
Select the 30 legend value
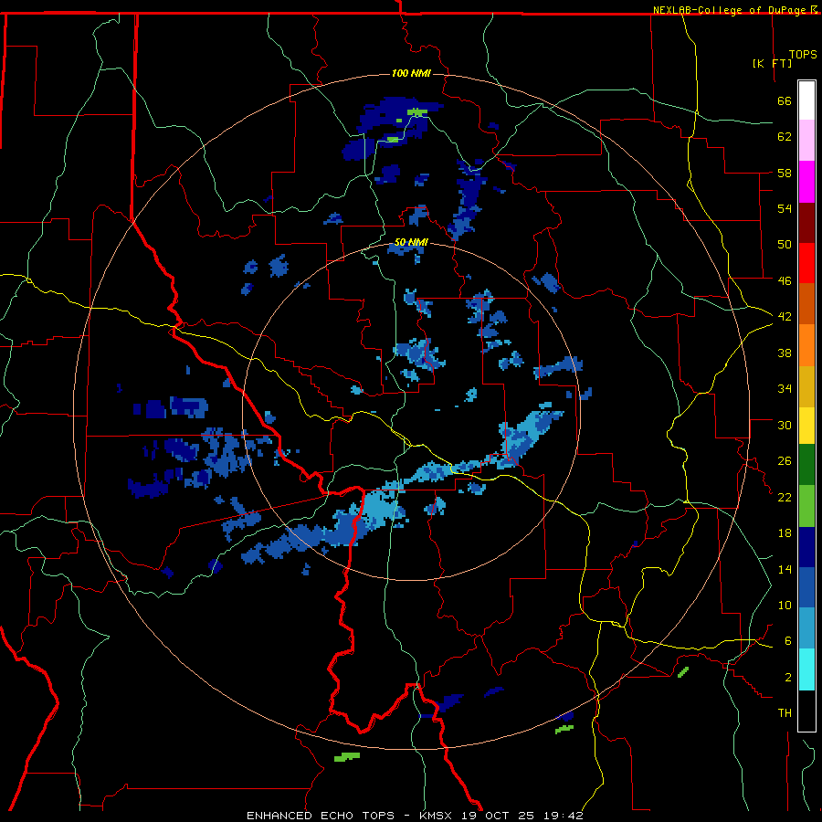[x=785, y=425]
